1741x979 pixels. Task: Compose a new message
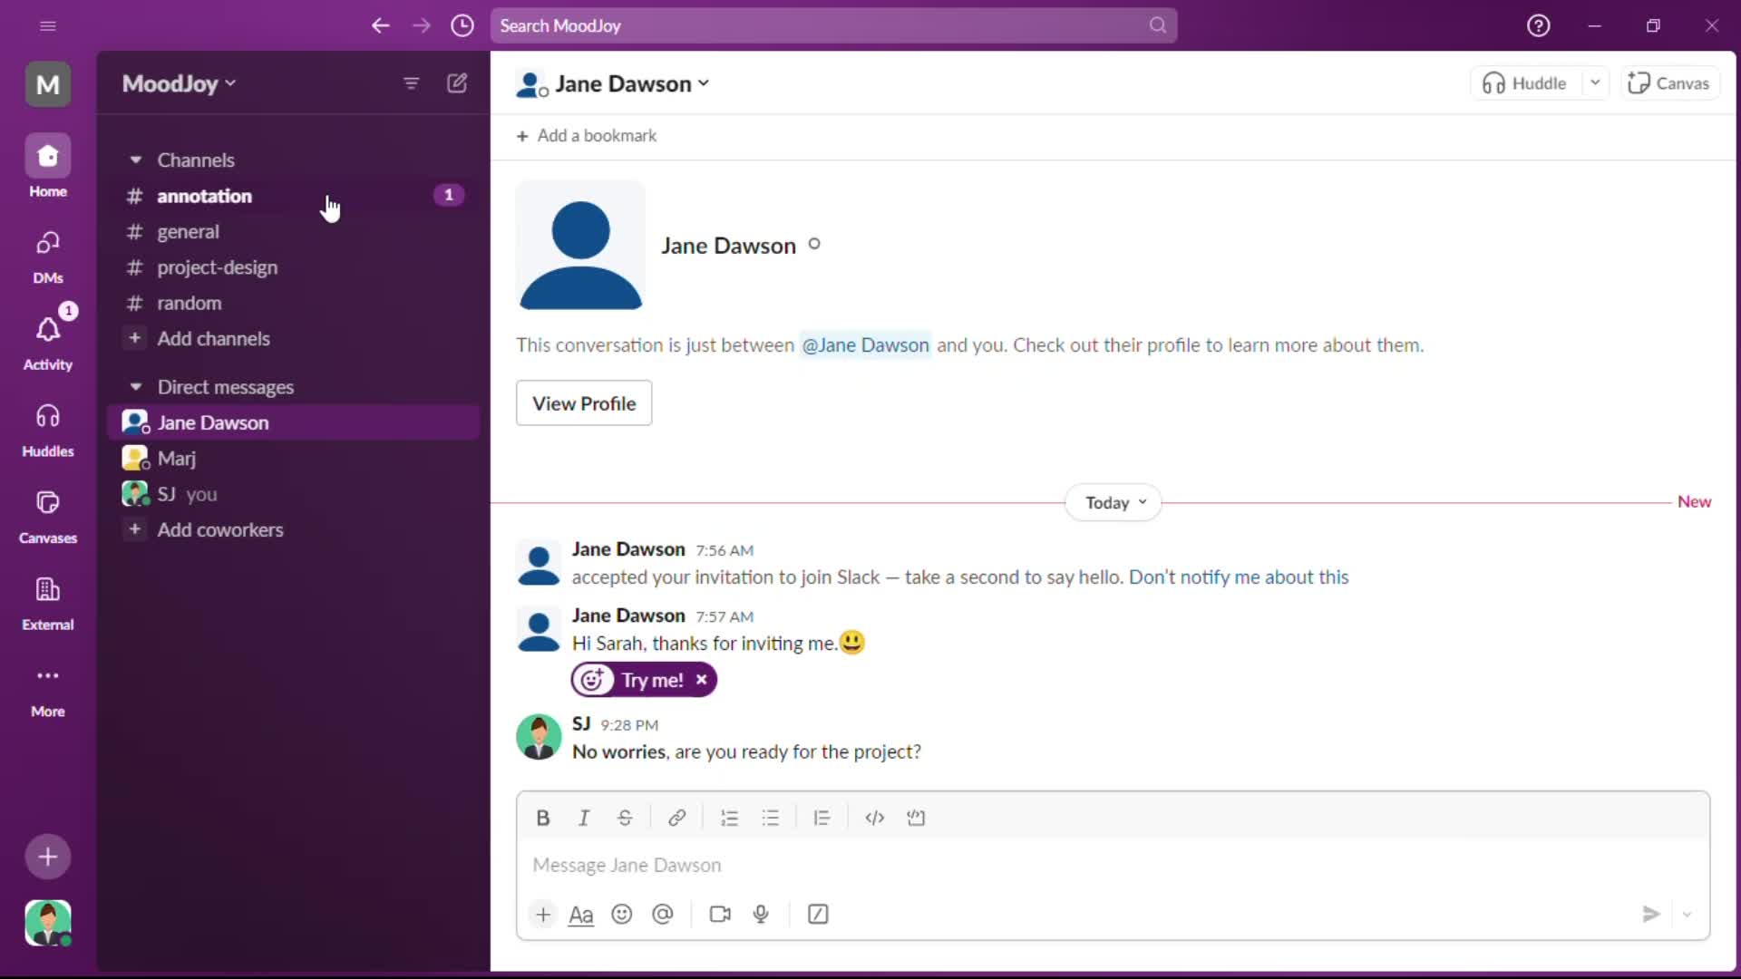pyautogui.click(x=457, y=83)
